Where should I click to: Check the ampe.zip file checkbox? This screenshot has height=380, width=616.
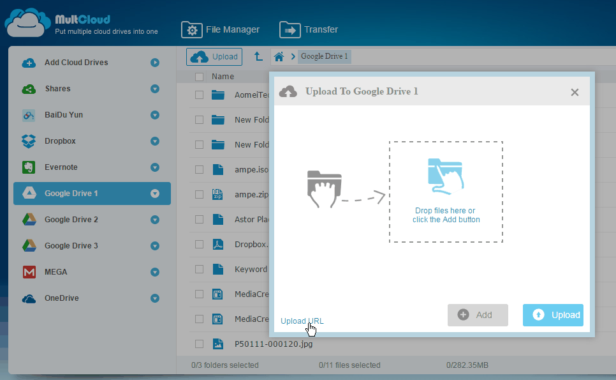click(199, 194)
